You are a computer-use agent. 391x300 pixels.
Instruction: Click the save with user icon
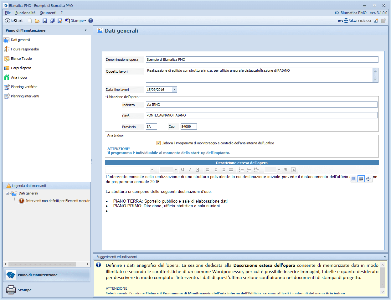(60, 21)
